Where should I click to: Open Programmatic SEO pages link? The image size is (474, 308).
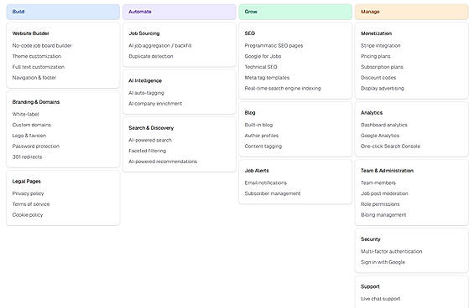point(273,45)
